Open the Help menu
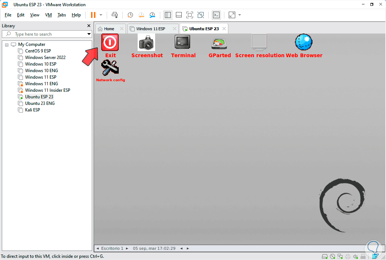Image resolution: width=386 pixels, height=260 pixels. 76,15
